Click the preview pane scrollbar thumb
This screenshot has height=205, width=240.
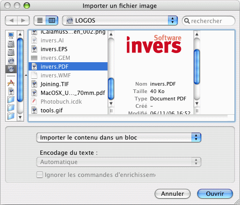point(197,67)
